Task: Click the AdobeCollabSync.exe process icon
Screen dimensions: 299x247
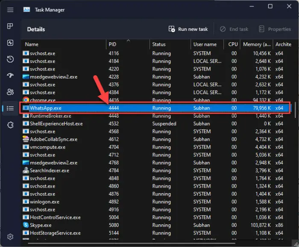Action: pos(26,139)
